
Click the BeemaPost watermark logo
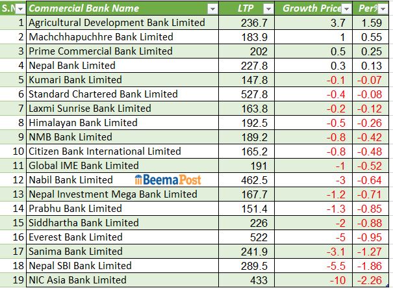tap(168, 180)
